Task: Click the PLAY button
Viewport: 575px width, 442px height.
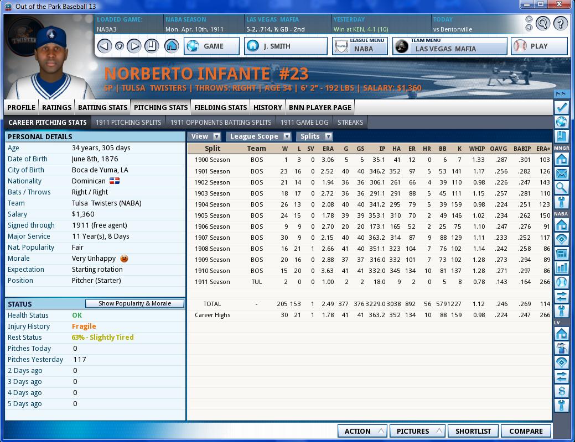Action: click(x=539, y=46)
